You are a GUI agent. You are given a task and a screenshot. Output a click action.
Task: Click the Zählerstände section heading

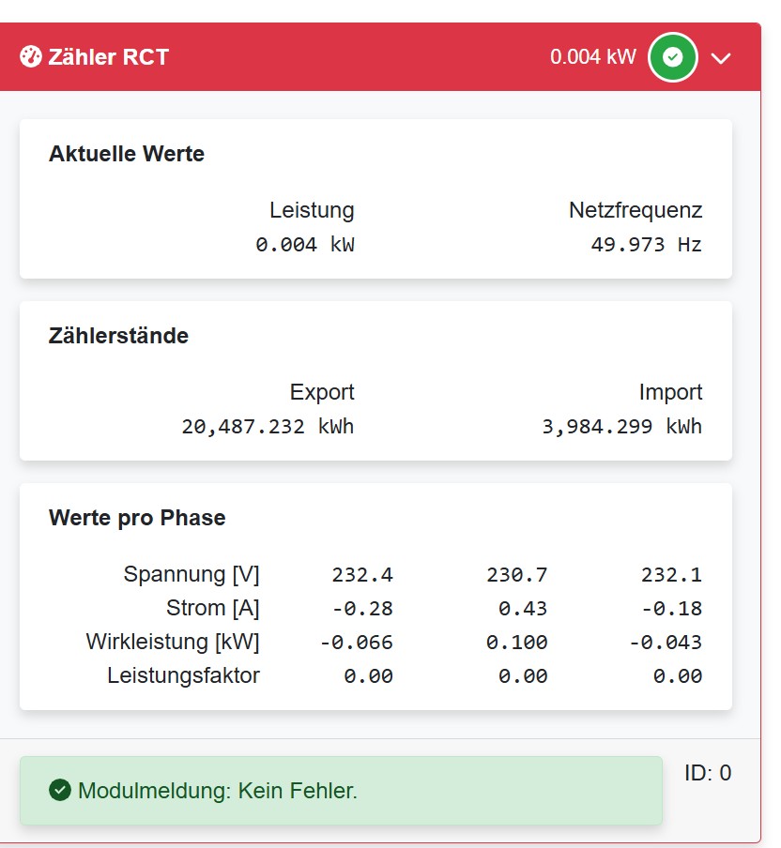point(118,336)
